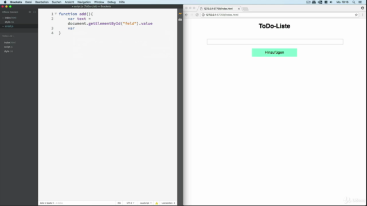Open the Bearbeiten menu

42,2
